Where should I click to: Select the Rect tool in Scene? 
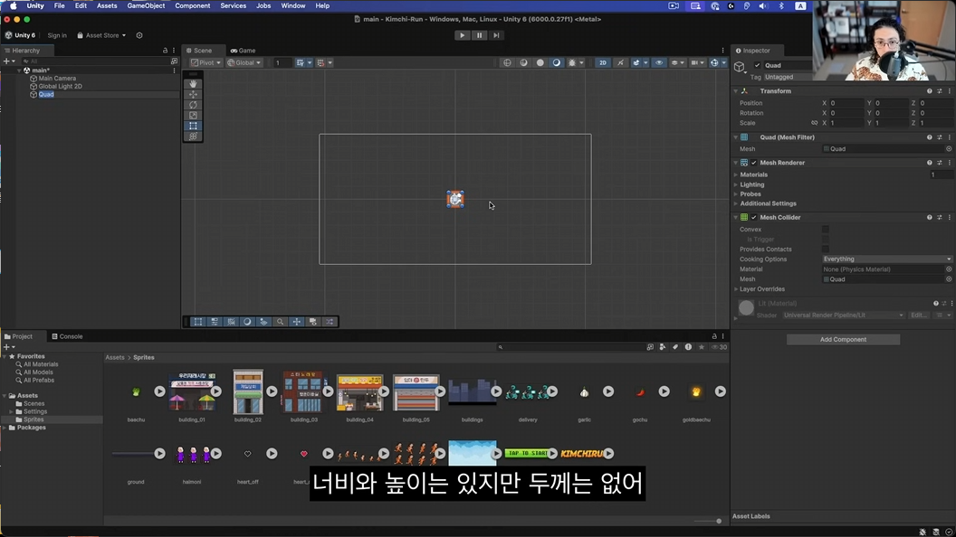pos(193,126)
